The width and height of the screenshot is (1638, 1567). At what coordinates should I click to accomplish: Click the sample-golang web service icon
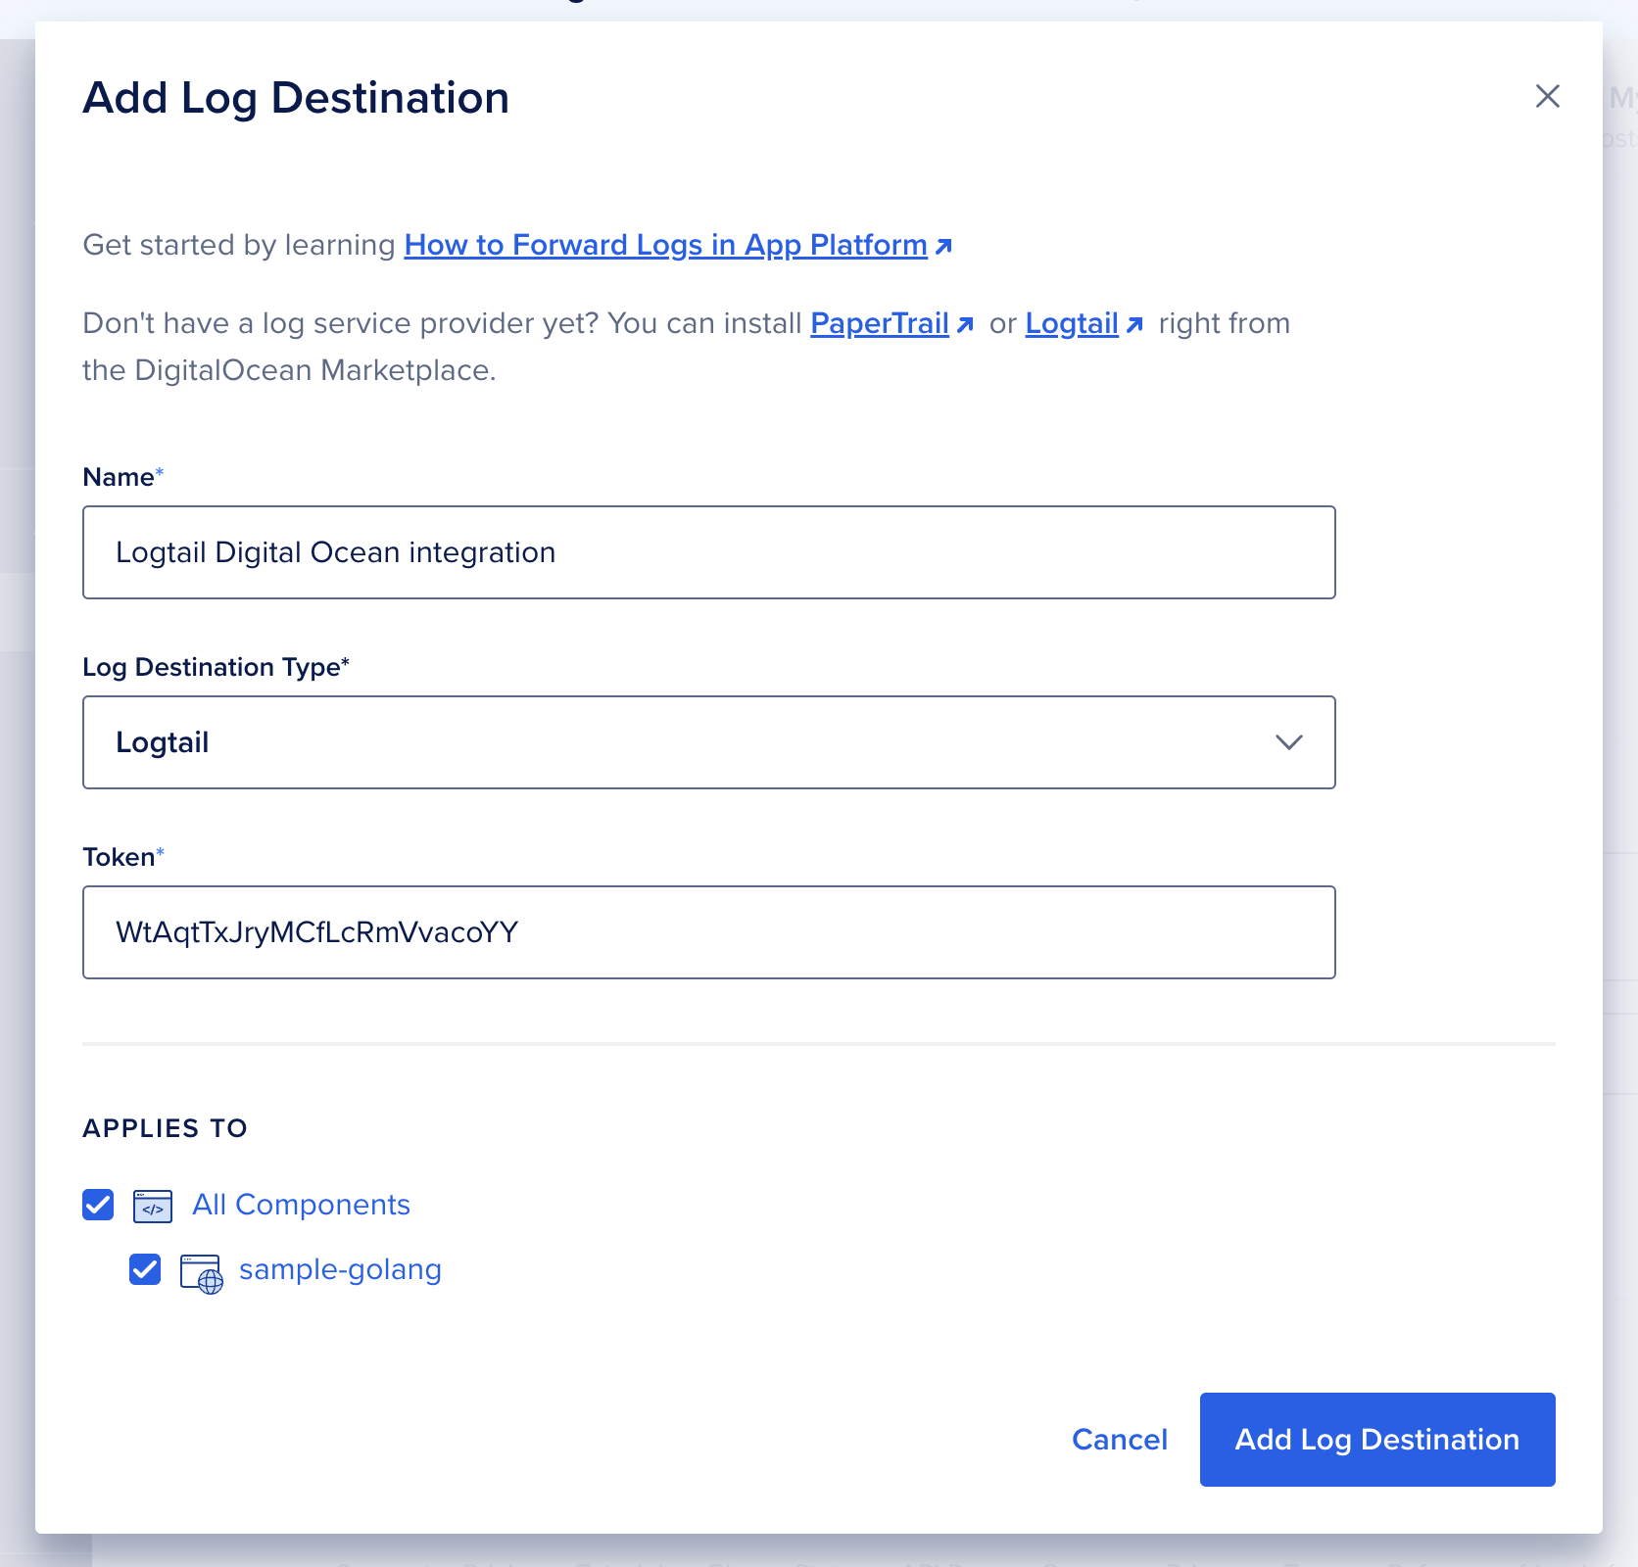tap(202, 1272)
